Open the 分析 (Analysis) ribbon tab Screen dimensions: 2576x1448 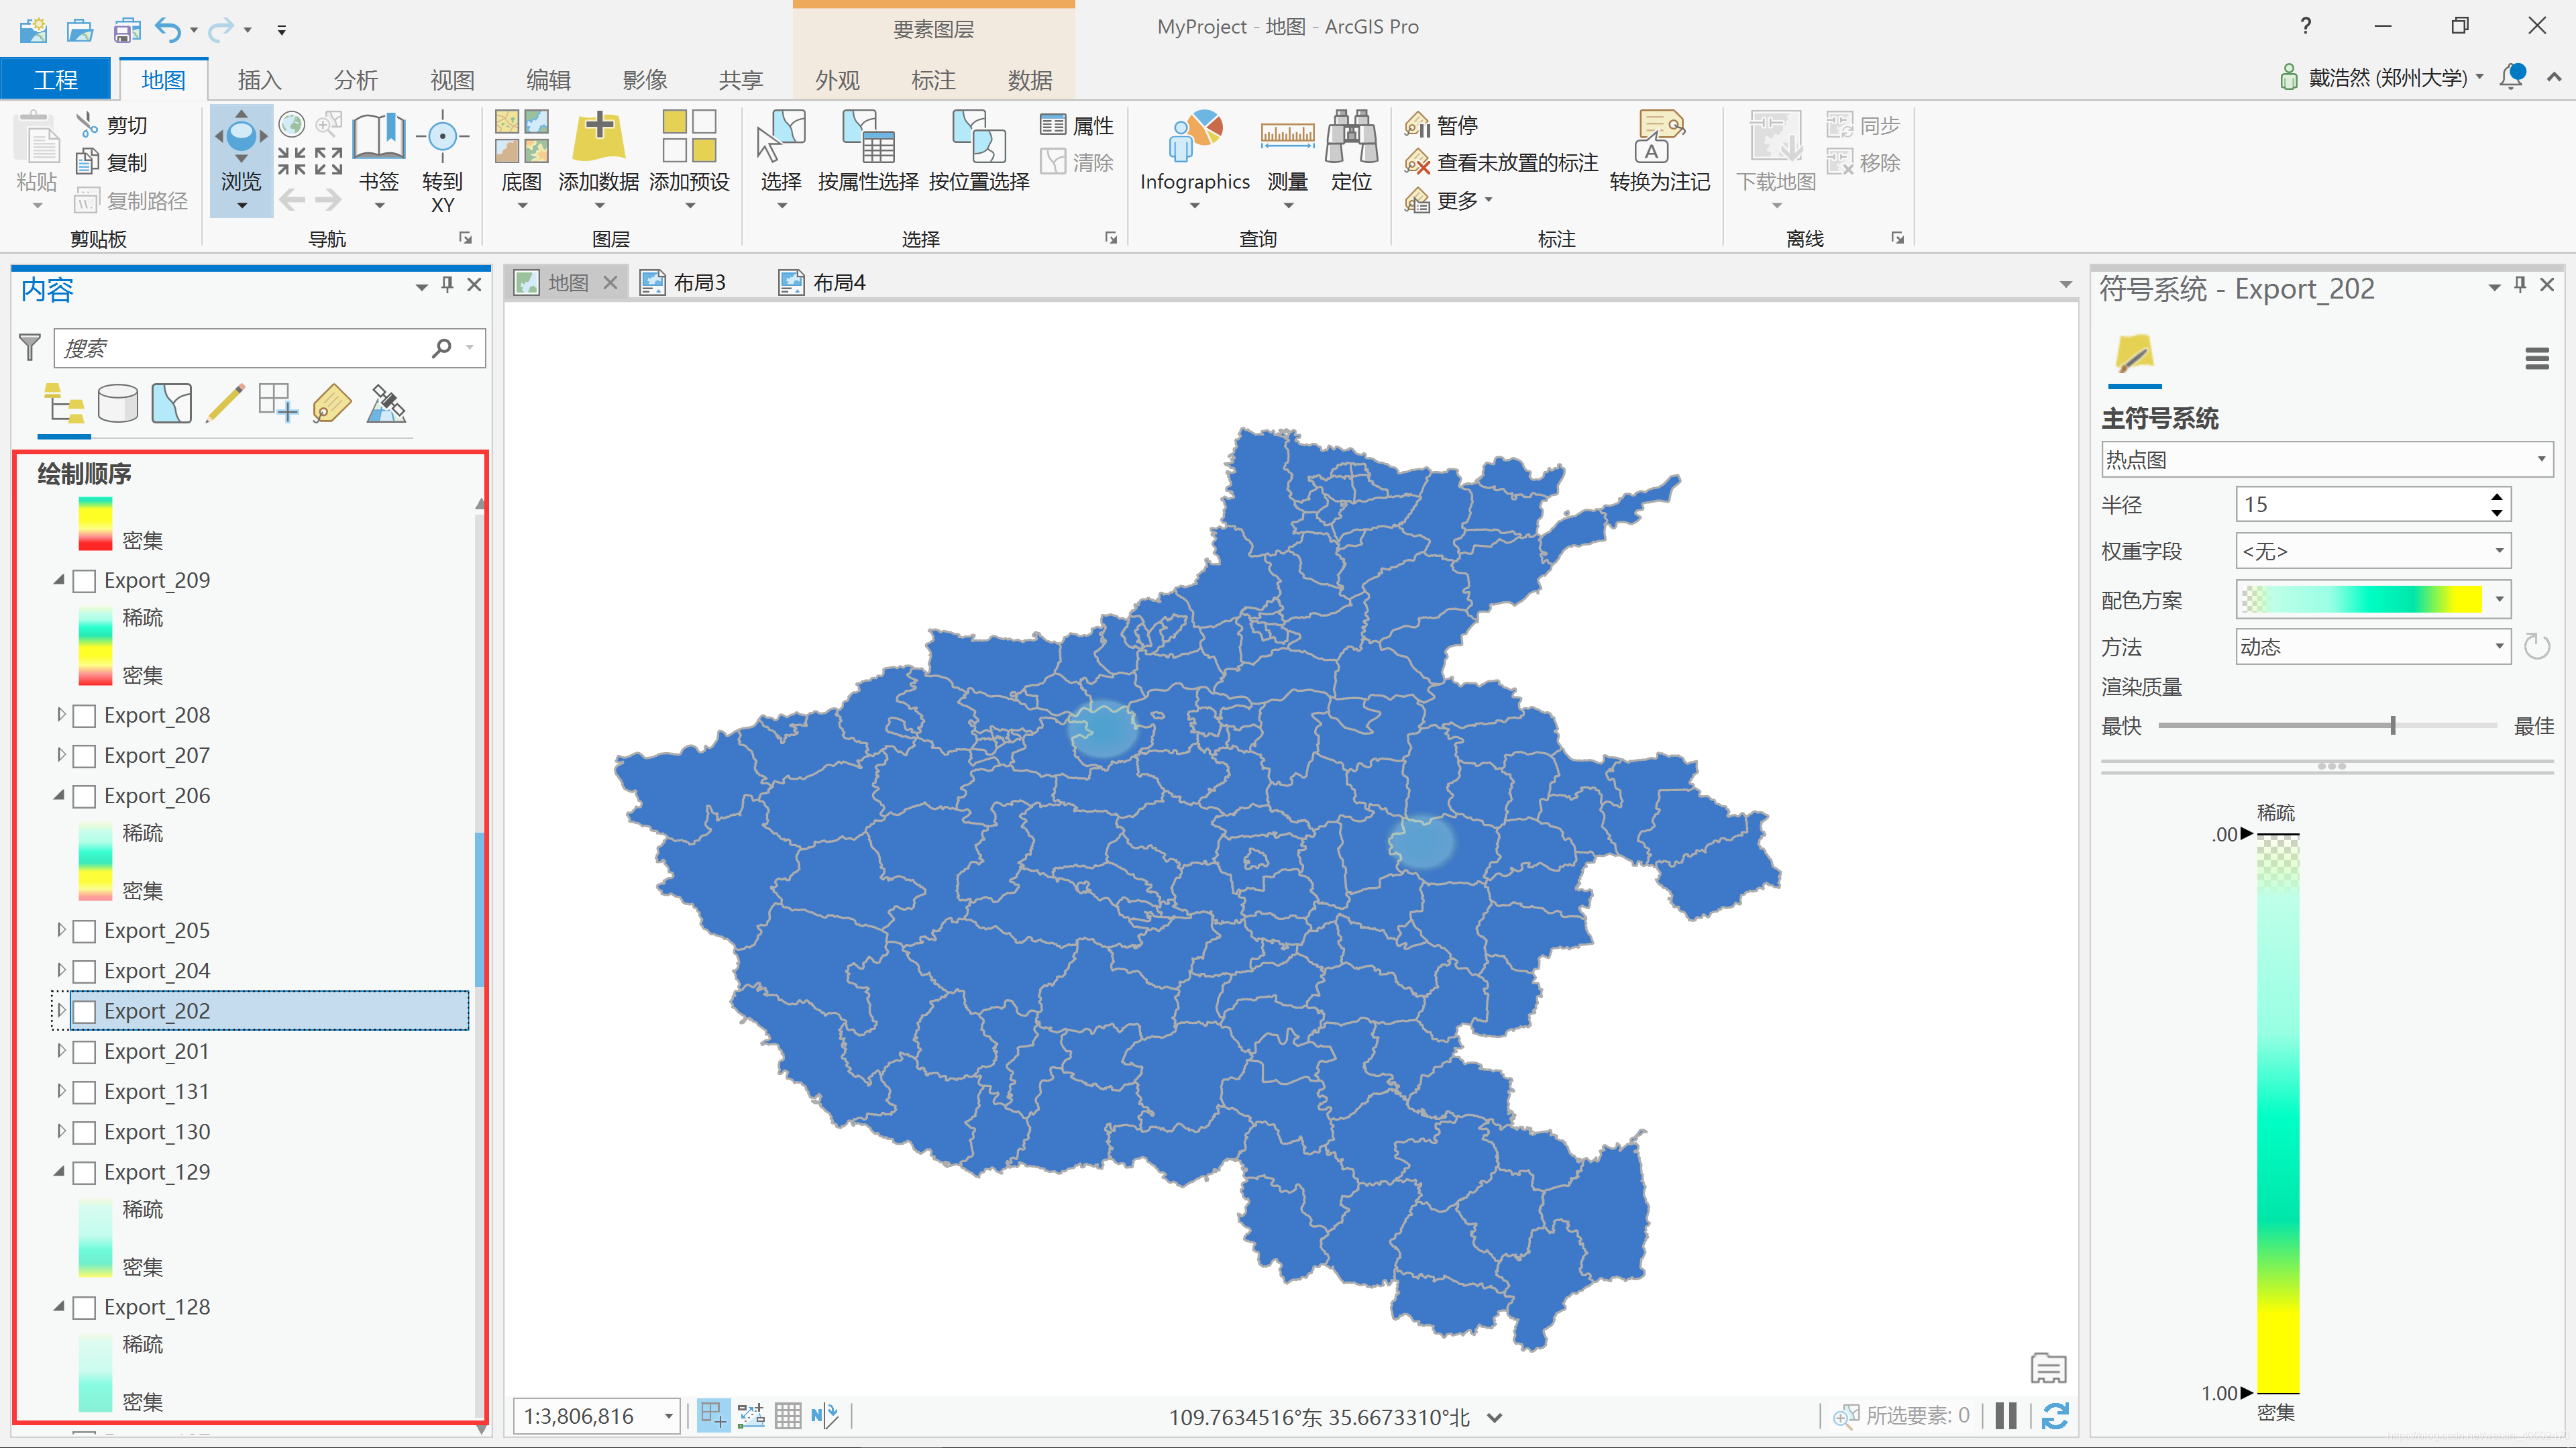356,80
